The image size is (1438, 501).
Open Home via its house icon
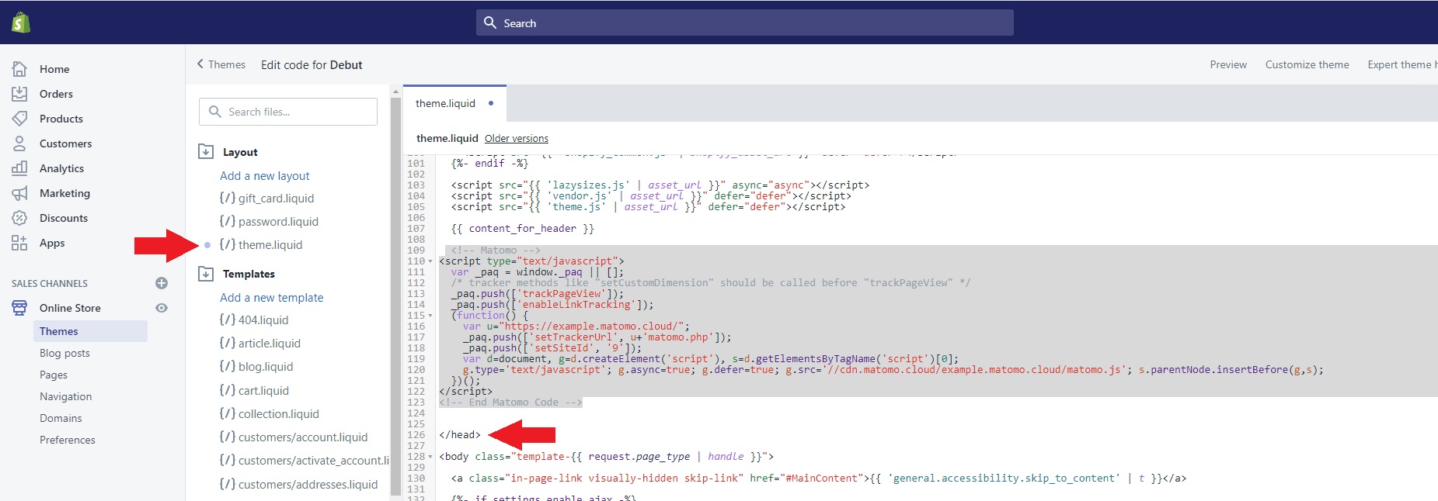19,69
